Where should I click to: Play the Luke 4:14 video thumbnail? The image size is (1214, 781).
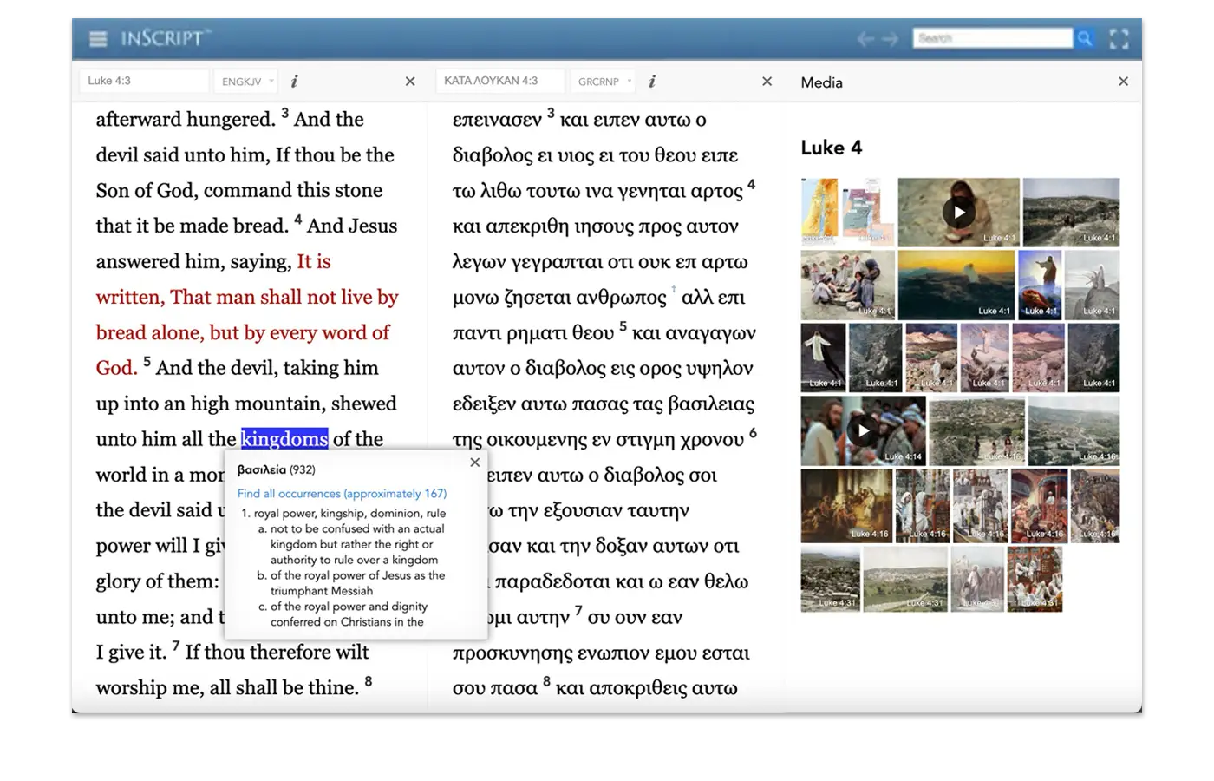[x=863, y=430]
